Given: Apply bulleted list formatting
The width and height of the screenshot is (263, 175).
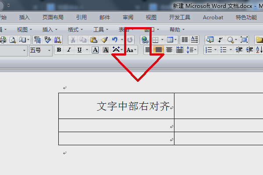Looking at the screenshot, I should pyautogui.click(x=224, y=50).
